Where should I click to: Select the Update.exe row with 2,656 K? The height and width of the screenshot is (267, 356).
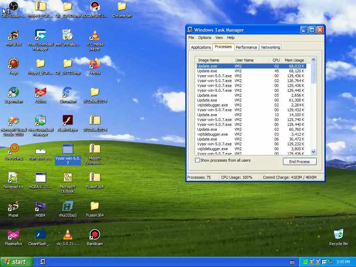[x=251, y=95]
